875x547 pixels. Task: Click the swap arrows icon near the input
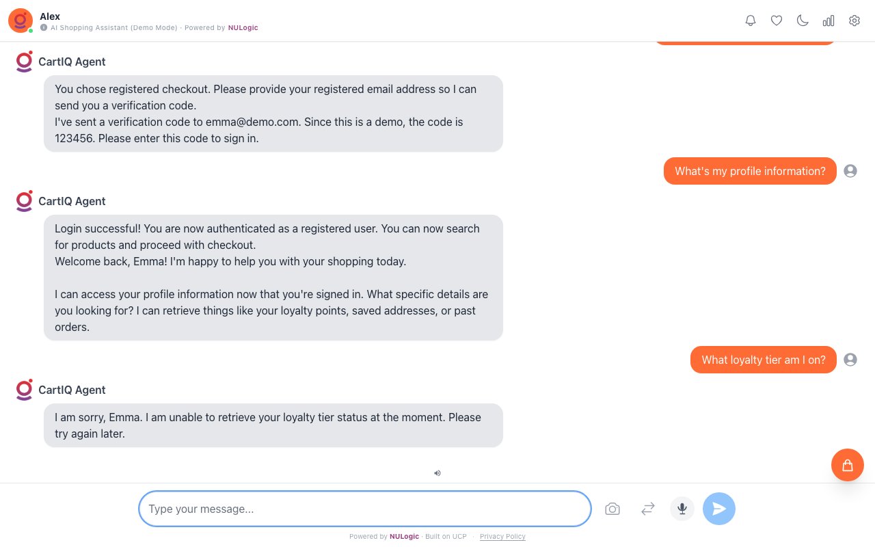tap(647, 509)
